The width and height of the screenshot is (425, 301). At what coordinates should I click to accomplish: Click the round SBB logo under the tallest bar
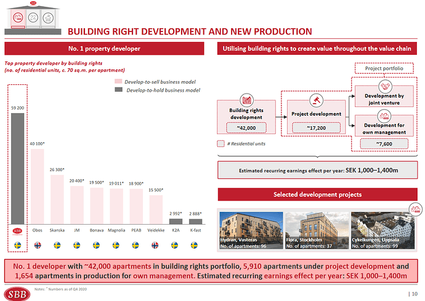pos(18,230)
